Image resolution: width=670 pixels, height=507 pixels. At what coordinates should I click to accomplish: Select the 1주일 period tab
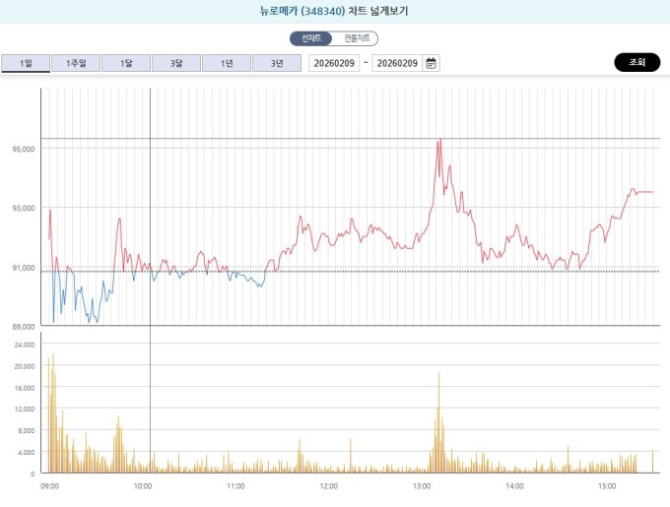coord(75,63)
